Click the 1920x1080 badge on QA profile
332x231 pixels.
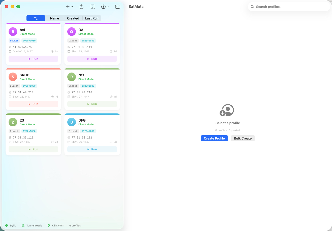point(88,40)
